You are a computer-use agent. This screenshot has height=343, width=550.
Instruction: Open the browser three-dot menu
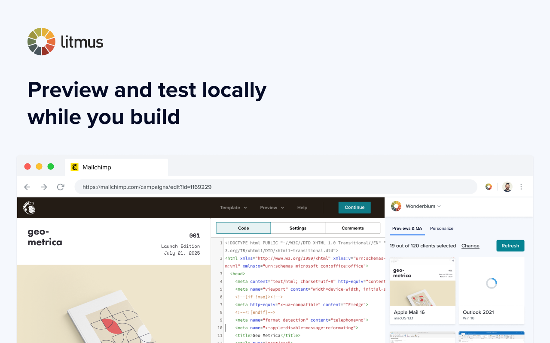(x=521, y=187)
